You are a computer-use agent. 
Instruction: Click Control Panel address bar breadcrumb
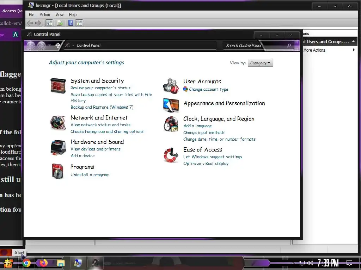(x=88, y=45)
